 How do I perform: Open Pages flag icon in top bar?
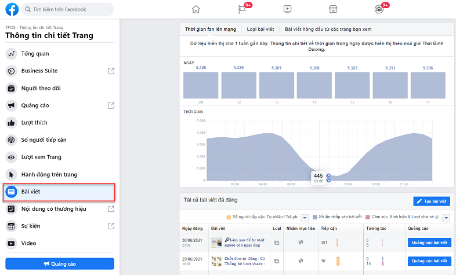click(243, 9)
